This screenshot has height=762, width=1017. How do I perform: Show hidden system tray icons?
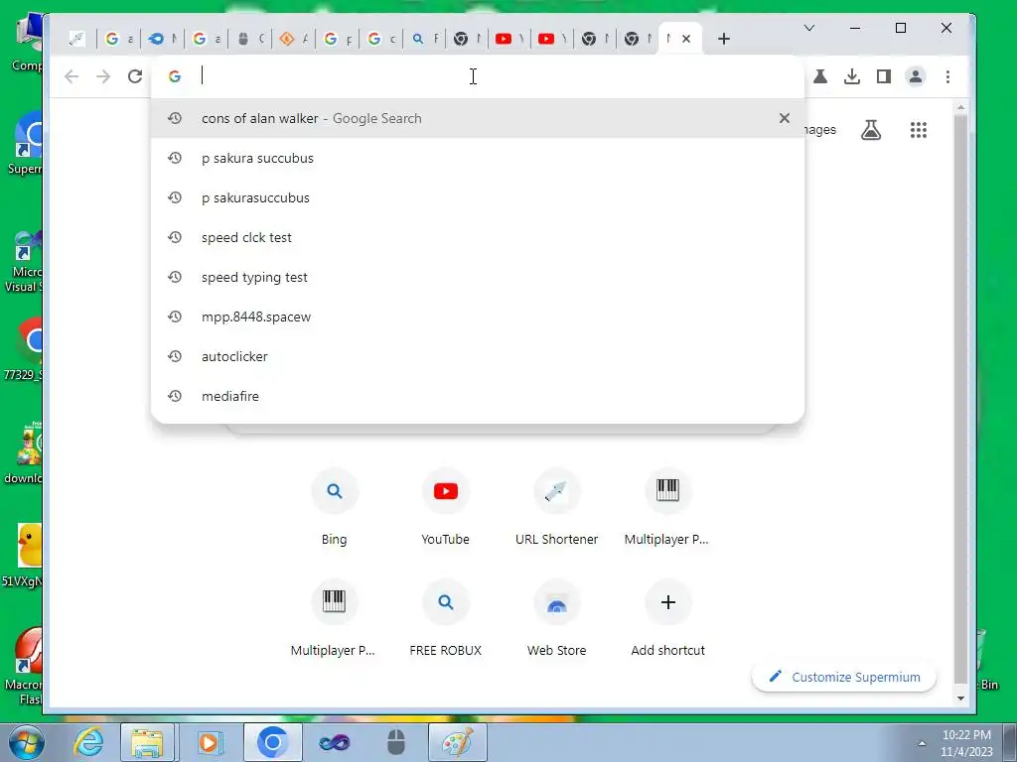coord(922,743)
